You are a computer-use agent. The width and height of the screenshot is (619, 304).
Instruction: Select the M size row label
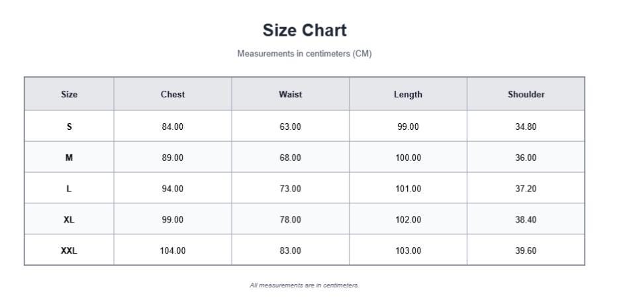[69, 158]
